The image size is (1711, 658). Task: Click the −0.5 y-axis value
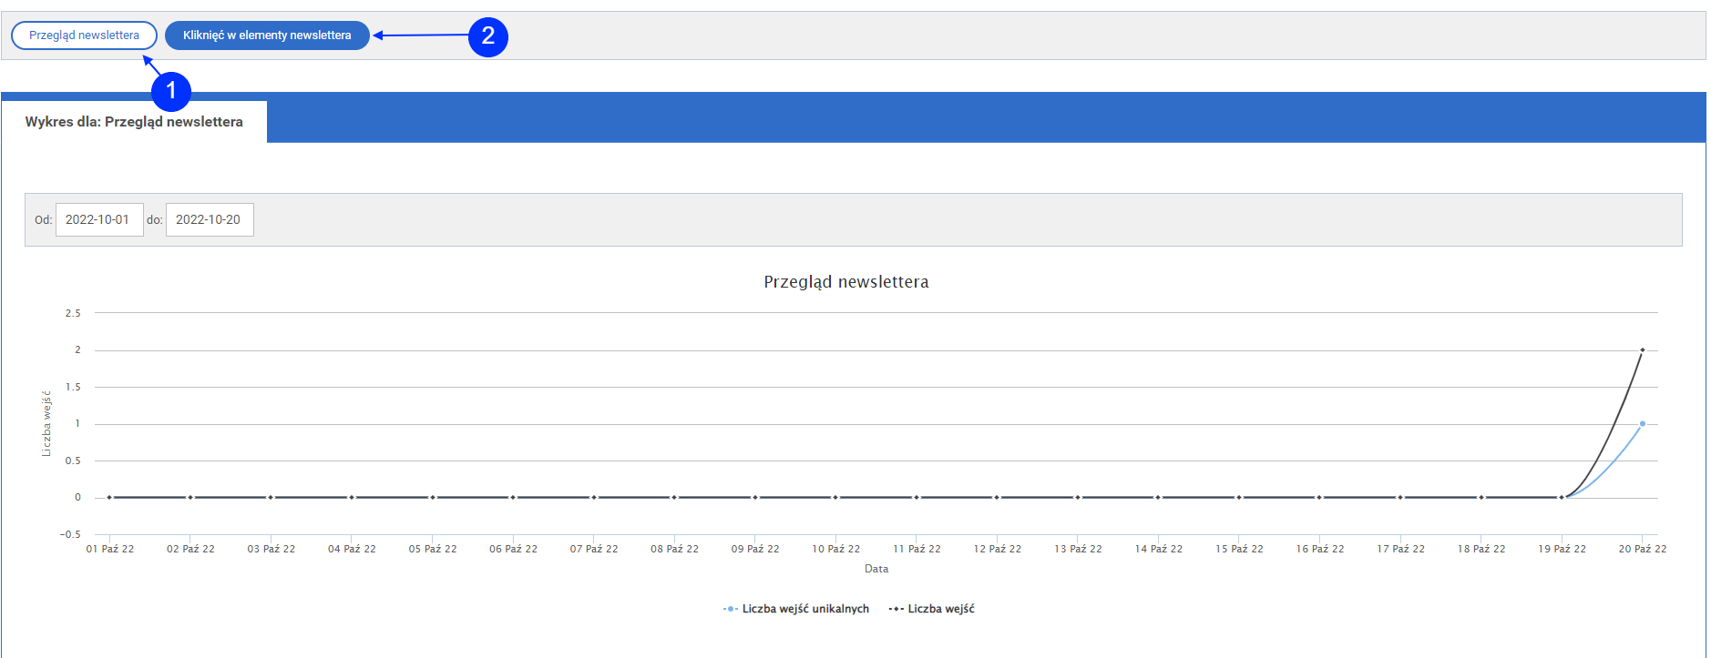[x=71, y=534]
